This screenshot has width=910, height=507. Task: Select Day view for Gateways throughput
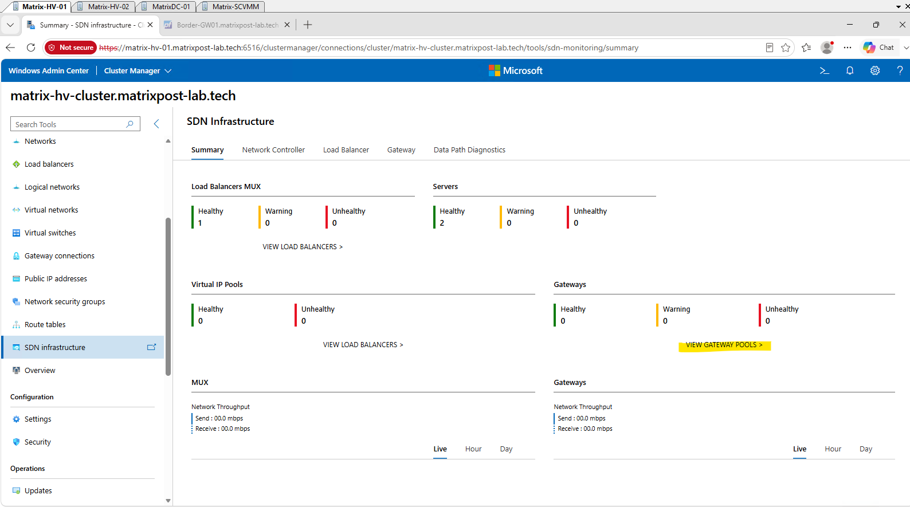click(x=866, y=449)
